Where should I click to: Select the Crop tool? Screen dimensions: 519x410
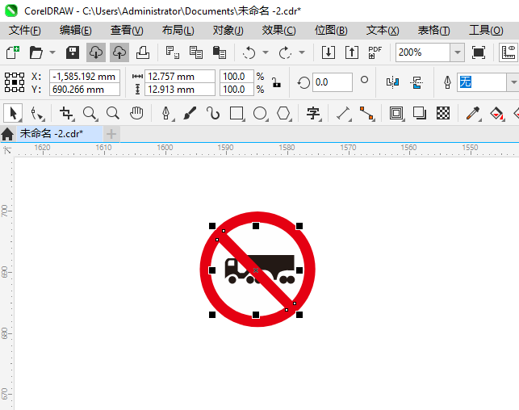66,113
